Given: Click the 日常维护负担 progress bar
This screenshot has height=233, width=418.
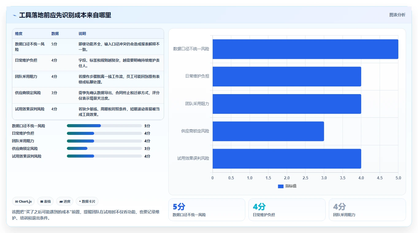Looking at the screenshot, I should click(104, 133).
